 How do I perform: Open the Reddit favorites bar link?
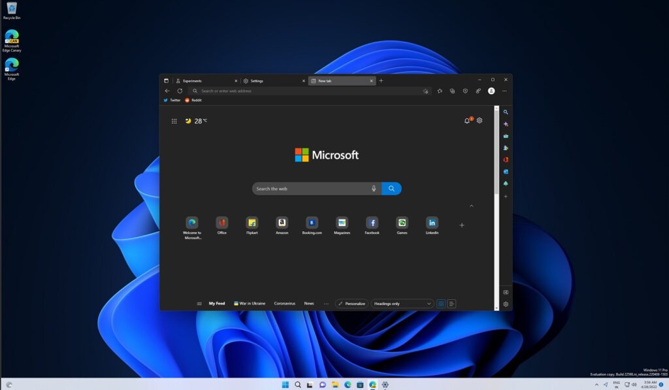point(193,100)
